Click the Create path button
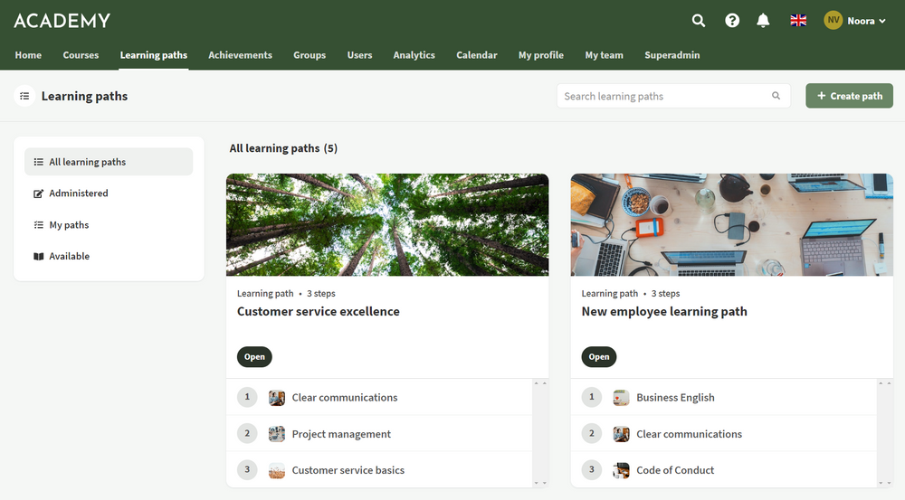The width and height of the screenshot is (905, 500). (849, 96)
